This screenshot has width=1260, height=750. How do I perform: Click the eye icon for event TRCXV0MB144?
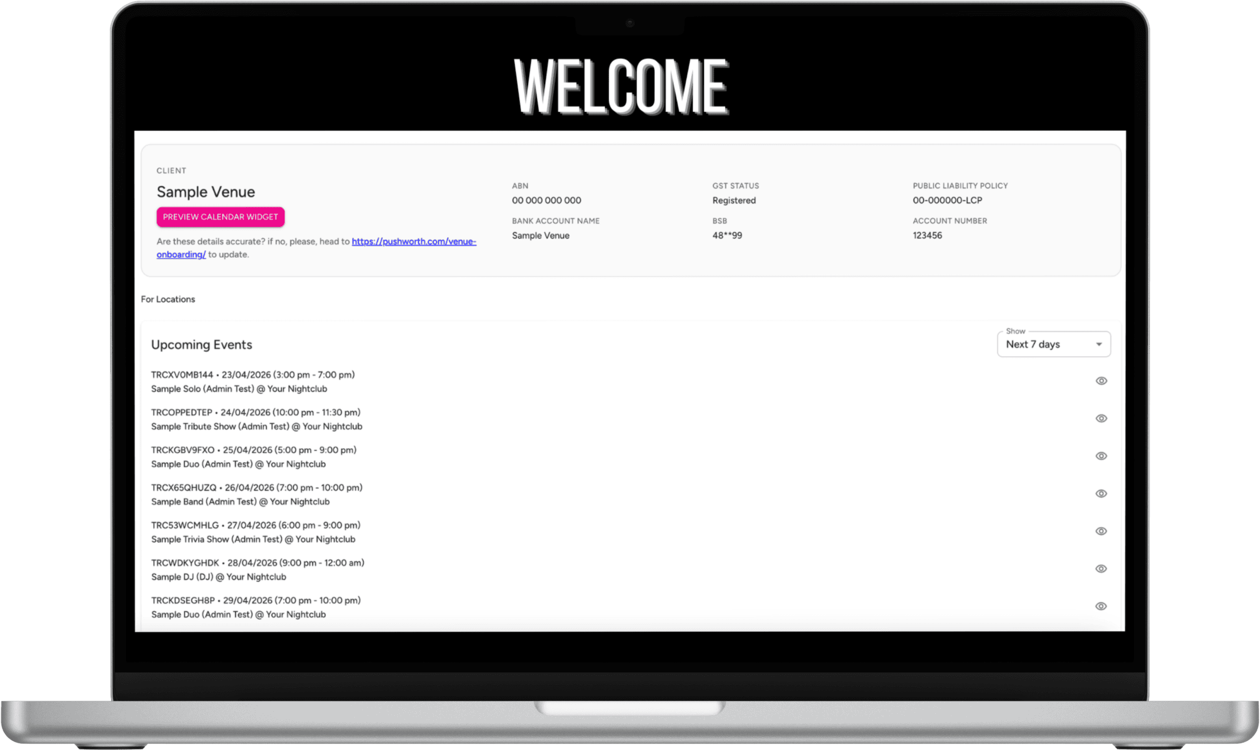point(1101,381)
